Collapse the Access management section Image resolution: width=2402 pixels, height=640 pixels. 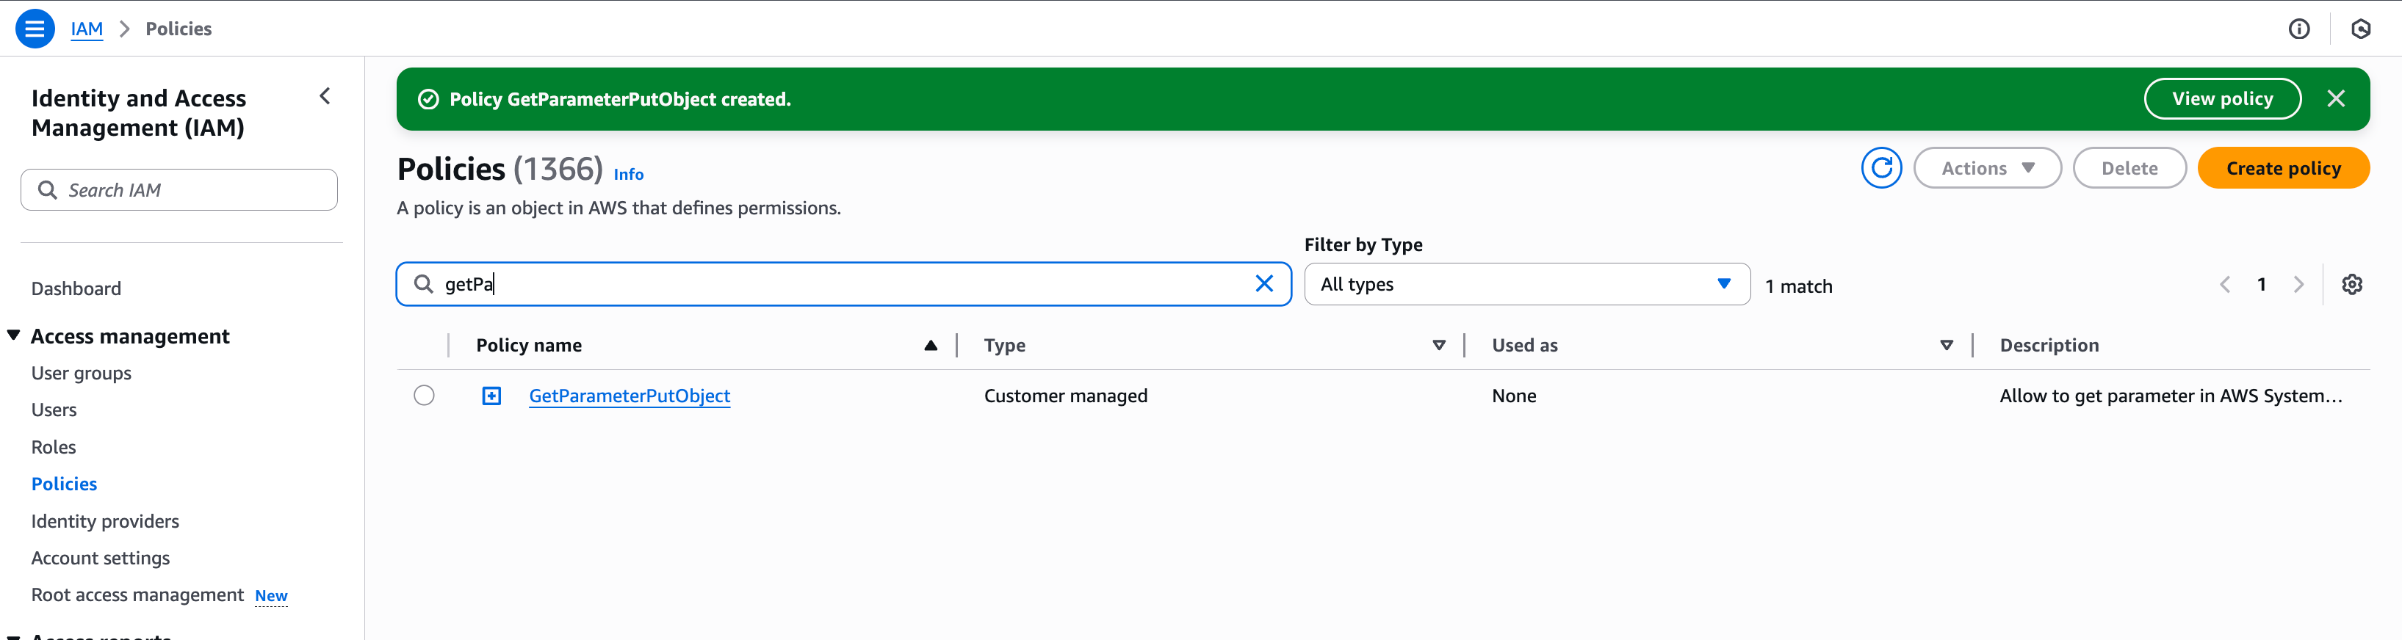click(x=14, y=335)
